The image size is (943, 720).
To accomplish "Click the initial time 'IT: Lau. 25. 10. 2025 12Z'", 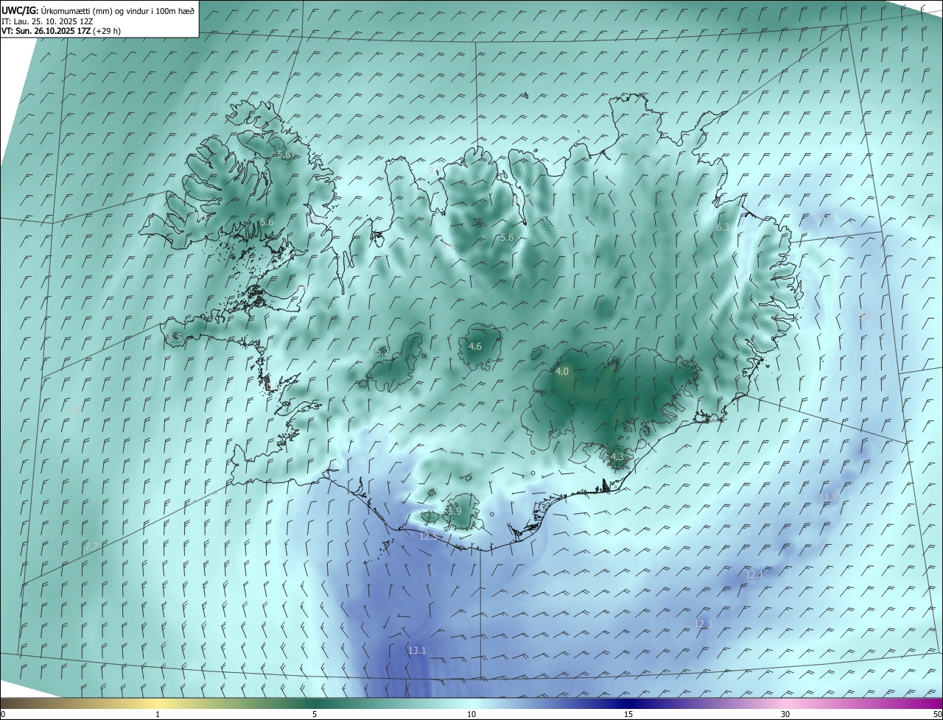I will coord(48,21).
